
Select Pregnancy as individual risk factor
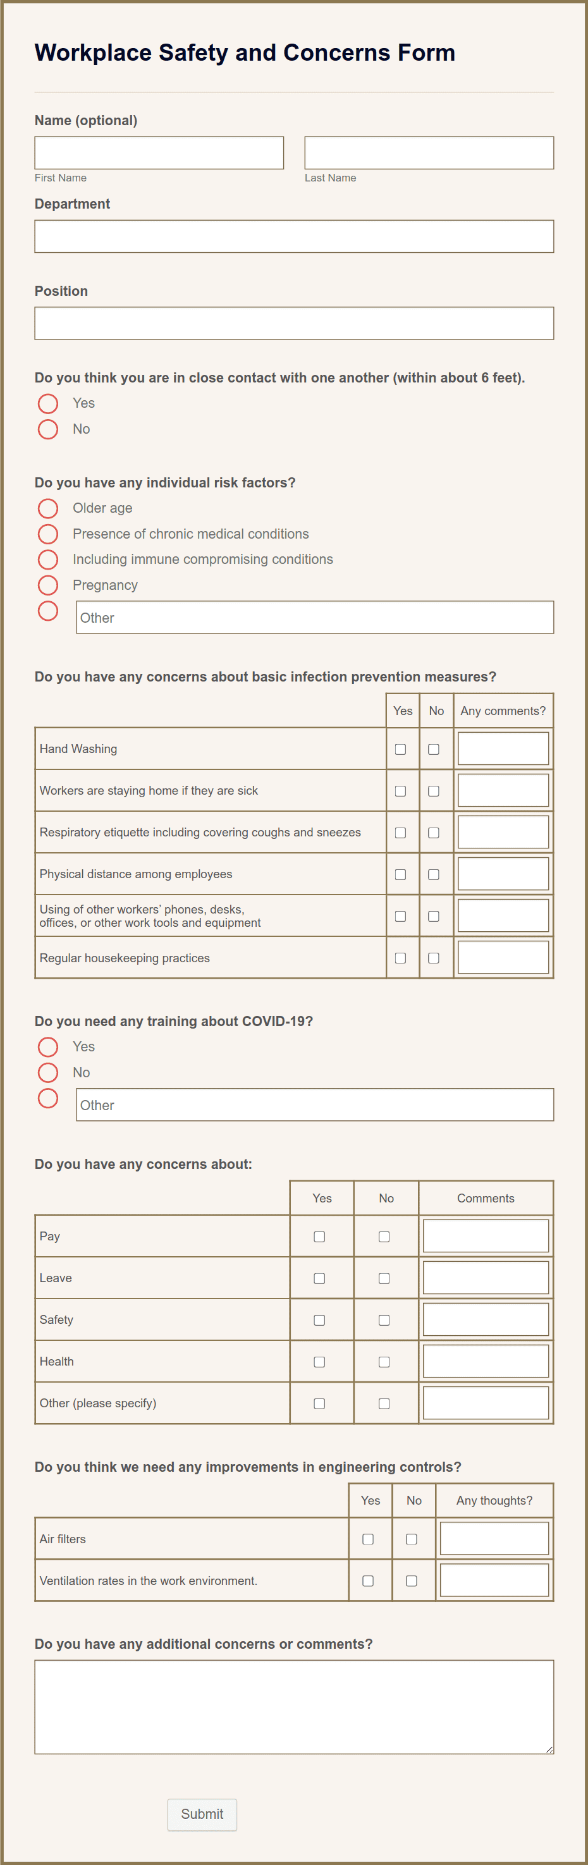(48, 585)
